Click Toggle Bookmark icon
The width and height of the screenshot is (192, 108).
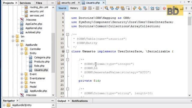click(145, 8)
